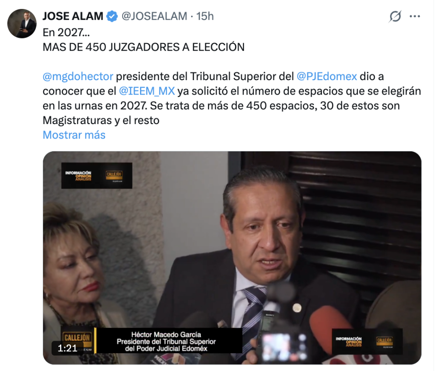The image size is (436, 371).
Task: Click the 15h timestamp
Action: pyautogui.click(x=205, y=17)
